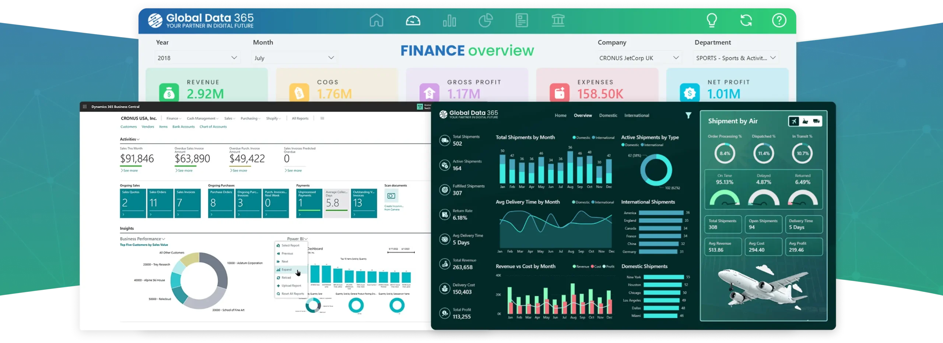Expand the Company dropdown CRONUS JetCorp UK
Screen dimensions: 943x343
point(639,58)
